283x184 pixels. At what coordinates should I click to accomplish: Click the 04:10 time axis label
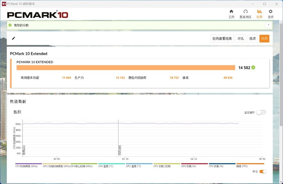pos(194,159)
